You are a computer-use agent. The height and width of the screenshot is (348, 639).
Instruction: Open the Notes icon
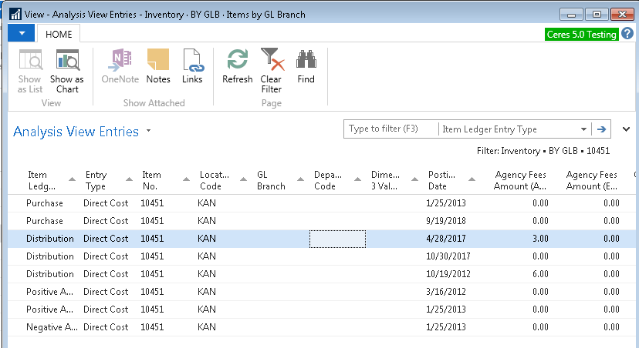pyautogui.click(x=158, y=61)
